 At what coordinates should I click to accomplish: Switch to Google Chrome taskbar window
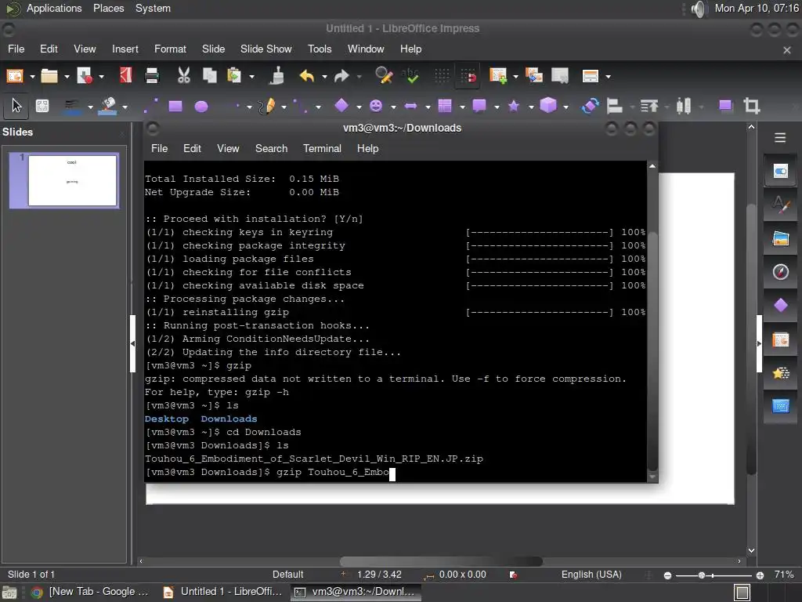(89, 592)
